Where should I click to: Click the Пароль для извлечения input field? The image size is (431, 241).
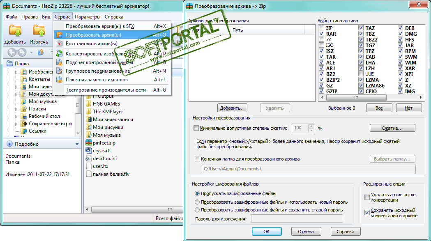click(x=297, y=219)
